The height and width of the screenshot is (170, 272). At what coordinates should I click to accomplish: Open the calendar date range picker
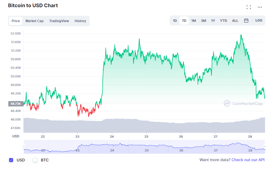coord(246,20)
